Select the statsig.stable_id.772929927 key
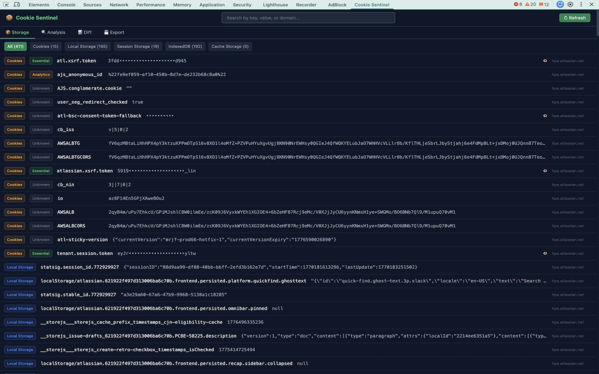 point(78,295)
